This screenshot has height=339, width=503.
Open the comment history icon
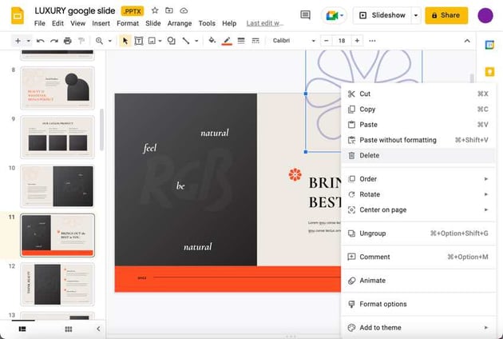305,15
